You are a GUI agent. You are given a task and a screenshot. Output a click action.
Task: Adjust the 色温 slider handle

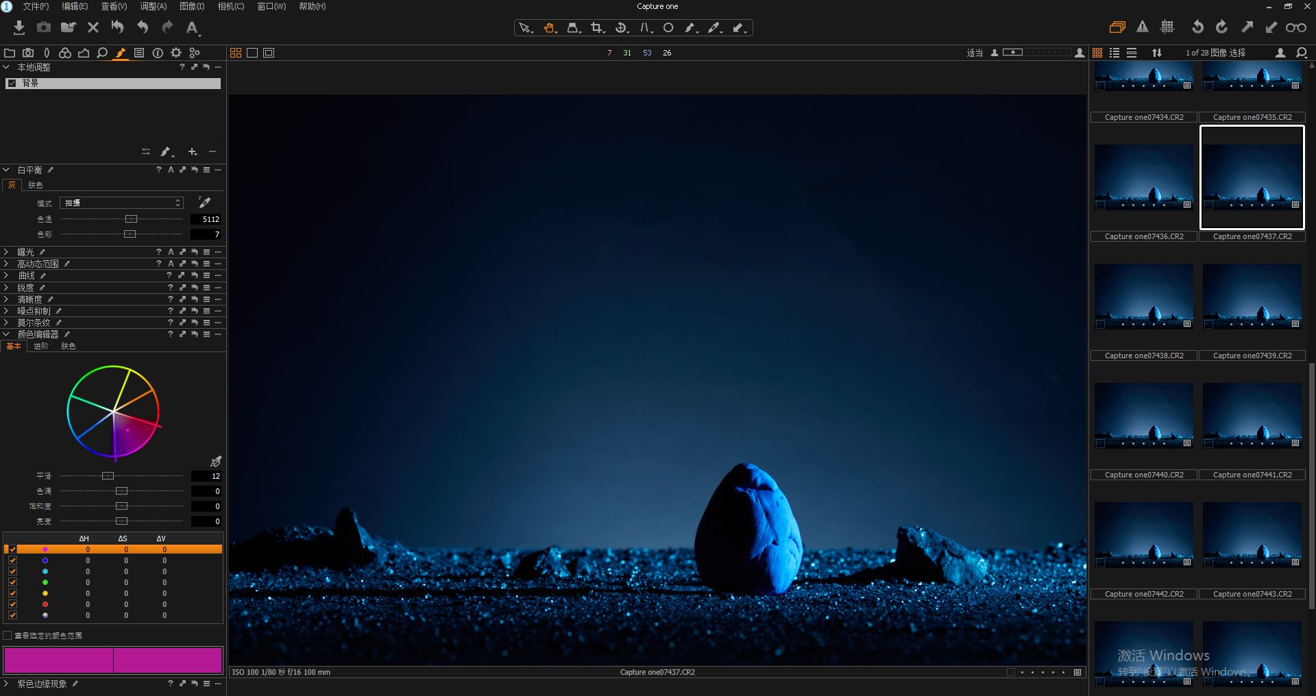click(x=132, y=219)
